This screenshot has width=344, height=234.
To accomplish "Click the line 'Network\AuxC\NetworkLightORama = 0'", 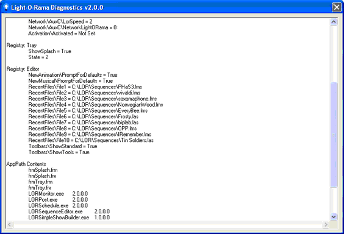I will click(x=73, y=27).
